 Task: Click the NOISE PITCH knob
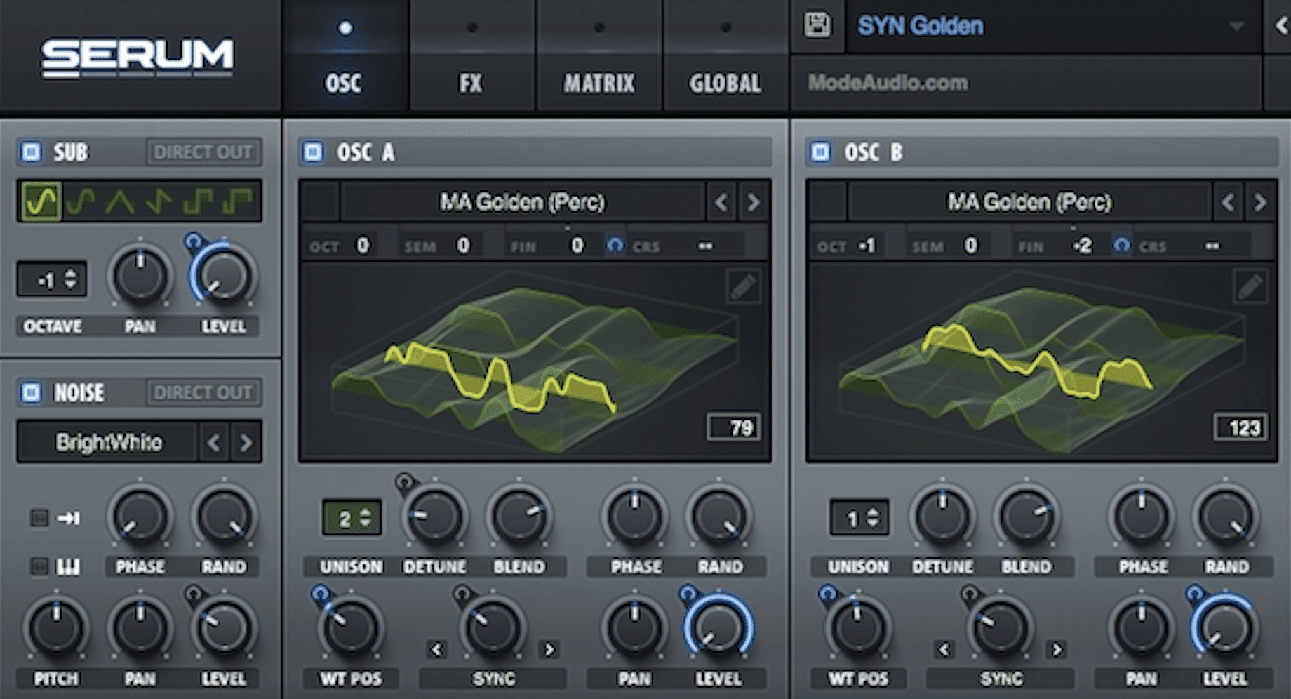[x=56, y=628]
